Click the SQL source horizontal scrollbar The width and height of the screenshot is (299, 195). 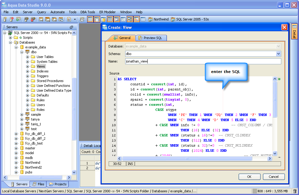pos(187,158)
